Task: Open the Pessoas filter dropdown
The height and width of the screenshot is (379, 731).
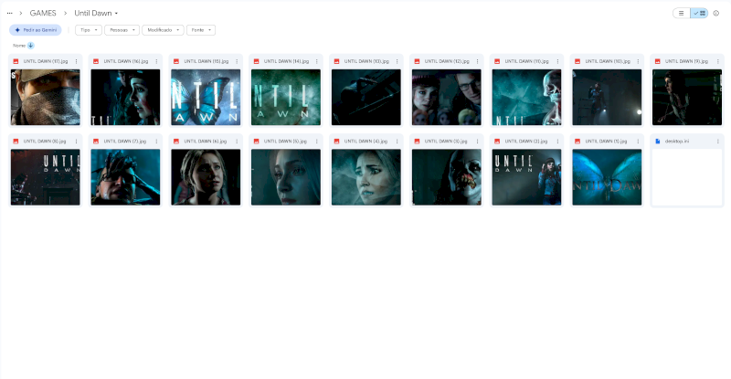Action: pos(122,30)
